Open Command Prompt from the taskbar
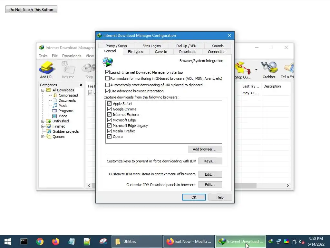This screenshot has height=248, width=330. (24, 242)
